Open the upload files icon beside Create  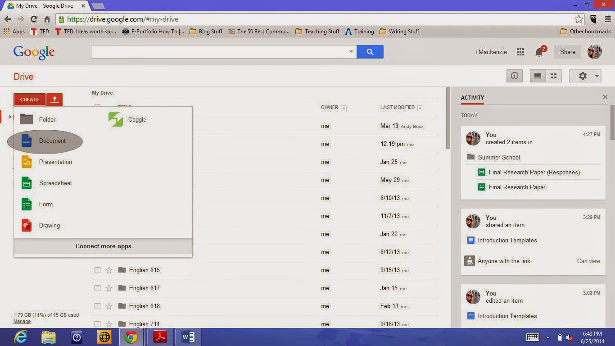[54, 100]
